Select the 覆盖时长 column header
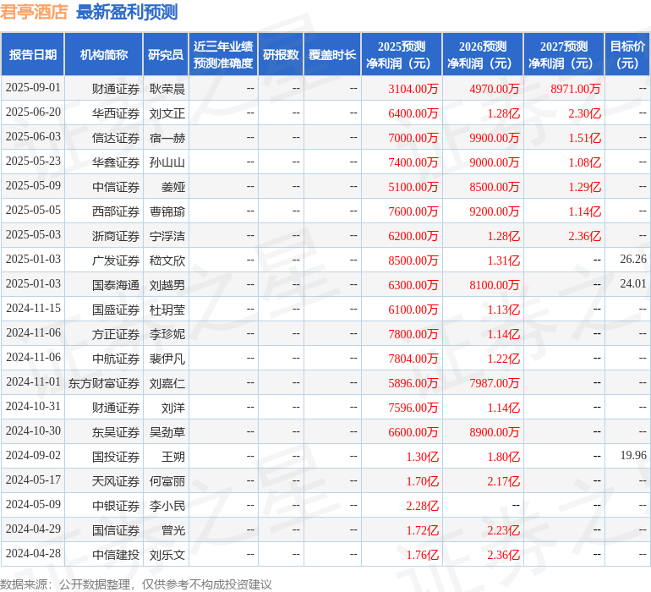The image size is (651, 592). click(331, 55)
